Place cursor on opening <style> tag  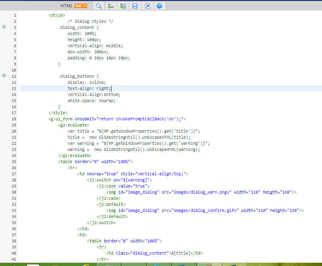click(57, 15)
